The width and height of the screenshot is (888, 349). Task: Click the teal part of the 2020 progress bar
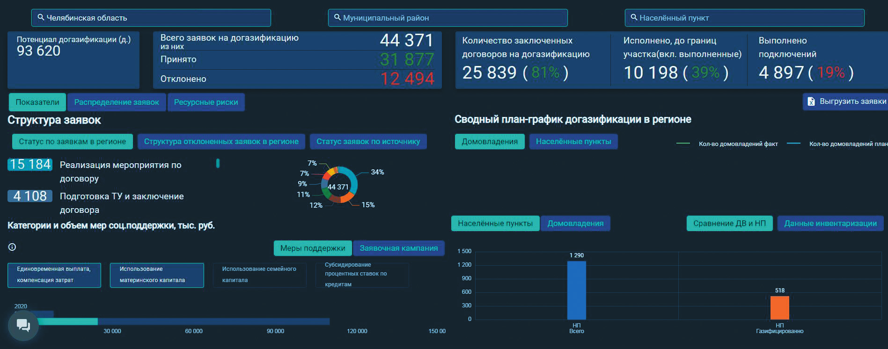tap(67, 321)
